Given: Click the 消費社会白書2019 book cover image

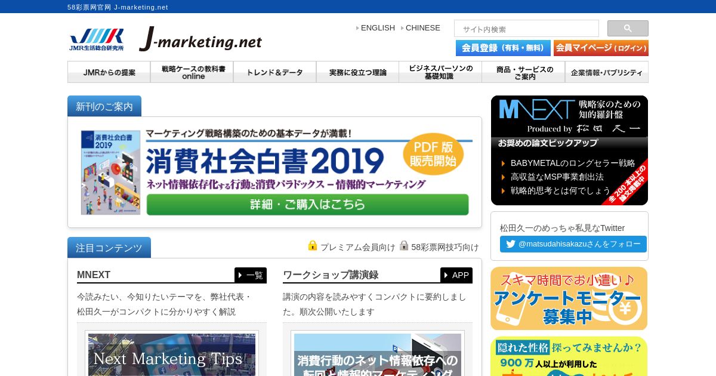Looking at the screenshot, I should [x=110, y=172].
